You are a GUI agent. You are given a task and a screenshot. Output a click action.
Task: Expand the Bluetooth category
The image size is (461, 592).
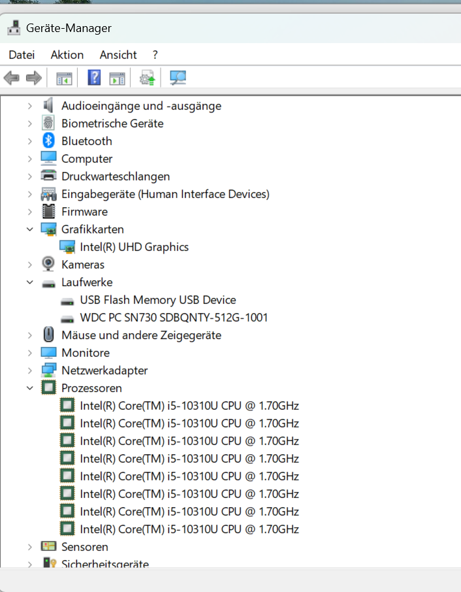click(x=30, y=141)
